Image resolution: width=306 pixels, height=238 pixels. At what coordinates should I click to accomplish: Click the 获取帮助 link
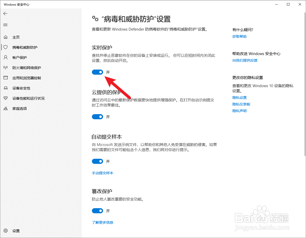point(240,36)
